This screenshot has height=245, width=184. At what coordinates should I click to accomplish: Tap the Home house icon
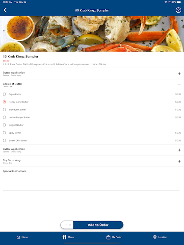(18, 237)
